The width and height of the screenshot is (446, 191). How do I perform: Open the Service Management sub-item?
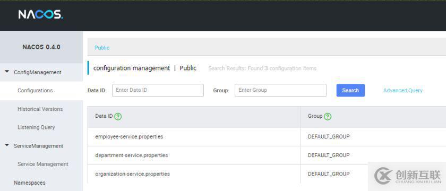point(43,164)
